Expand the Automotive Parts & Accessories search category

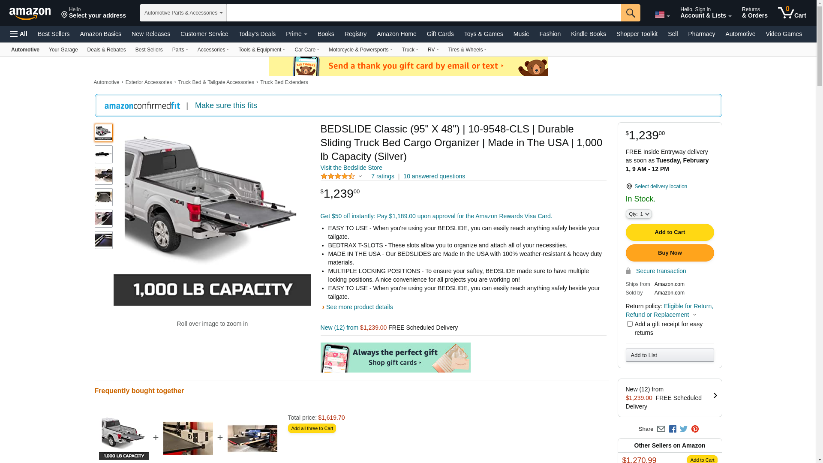tap(183, 13)
